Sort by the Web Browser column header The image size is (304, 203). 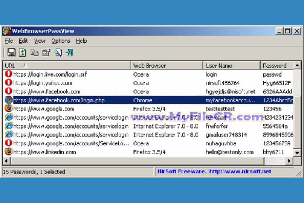click(166, 66)
